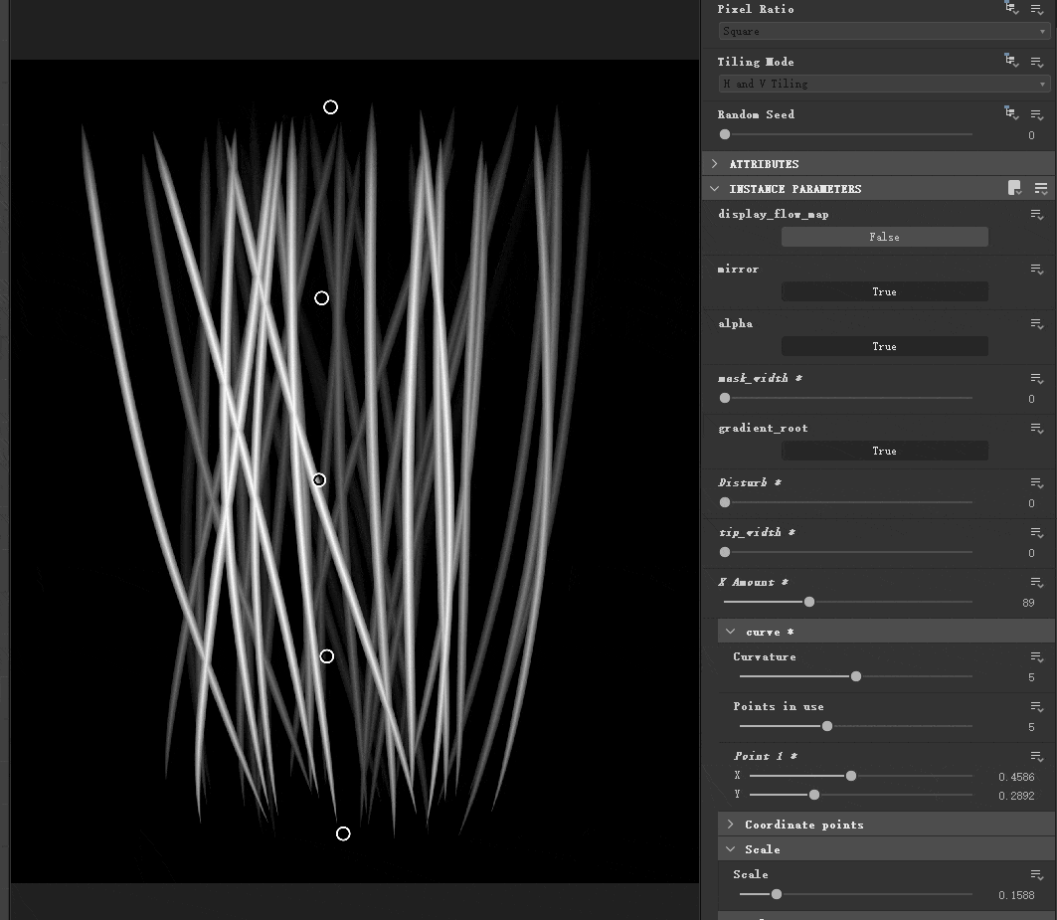Viewport: 1057px width, 920px height.
Task: Open Tiling Mode inheritance method icon
Action: [1011, 61]
